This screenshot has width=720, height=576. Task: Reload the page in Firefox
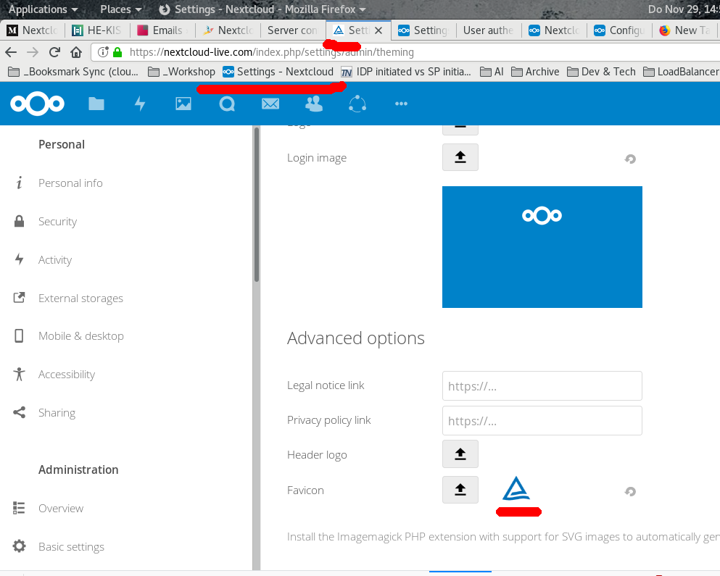click(54, 52)
